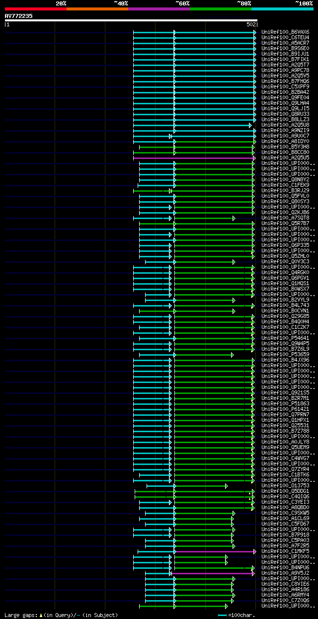Click hit label UniRef100_A9U0C7
318x619 pixels.
(x=285, y=136)
